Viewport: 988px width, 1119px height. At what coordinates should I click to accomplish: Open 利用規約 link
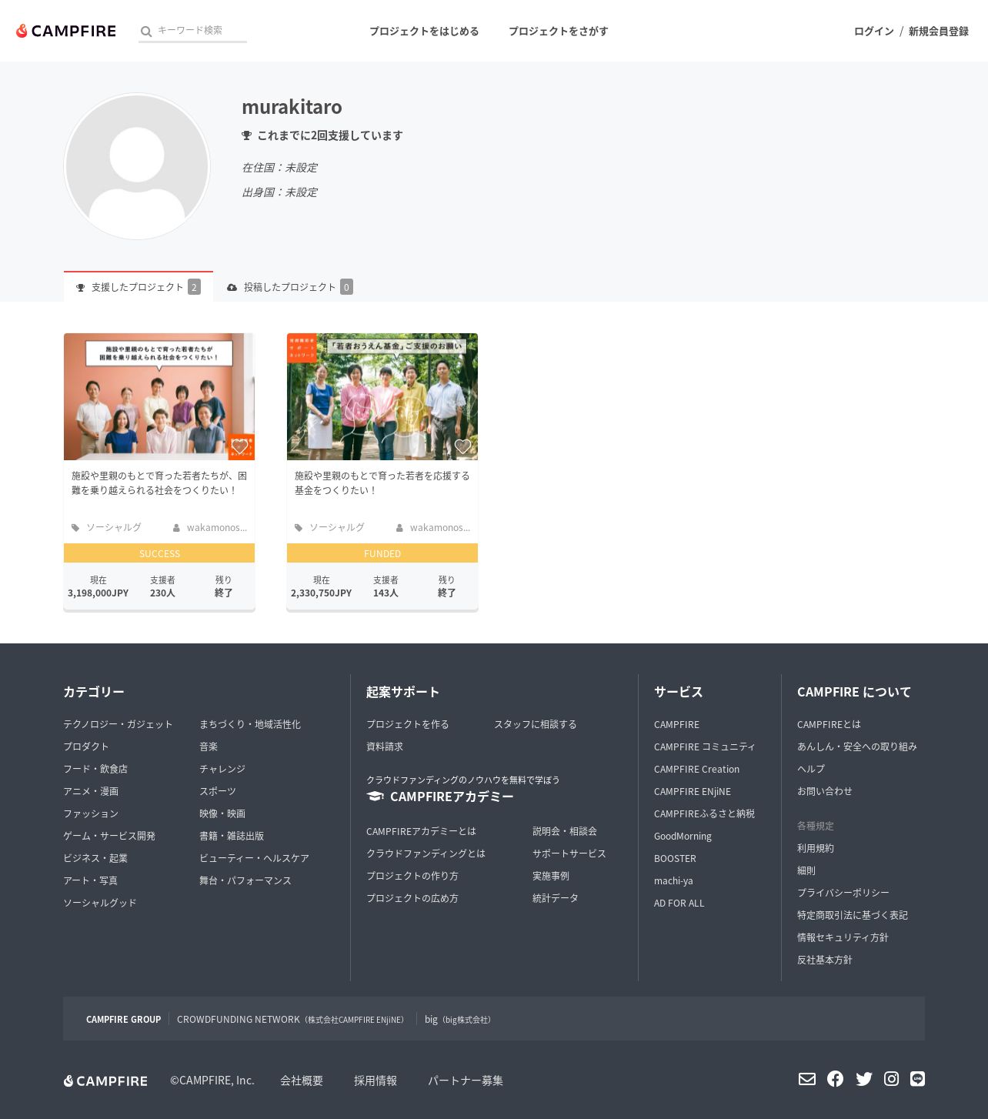pos(816,848)
